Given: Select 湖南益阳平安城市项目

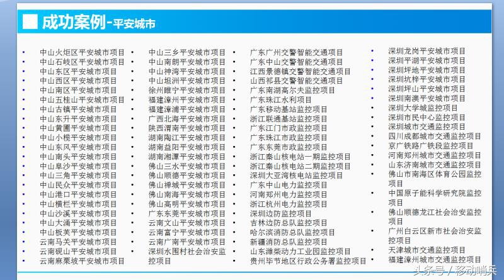Looking at the screenshot, I should [187, 147].
